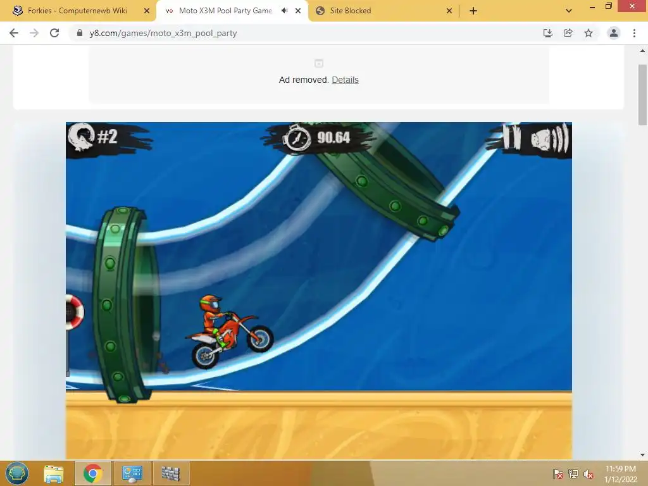Image resolution: width=648 pixels, height=486 pixels.
Task: Close the Moto X3M Pool Party tab
Action: coord(298,11)
